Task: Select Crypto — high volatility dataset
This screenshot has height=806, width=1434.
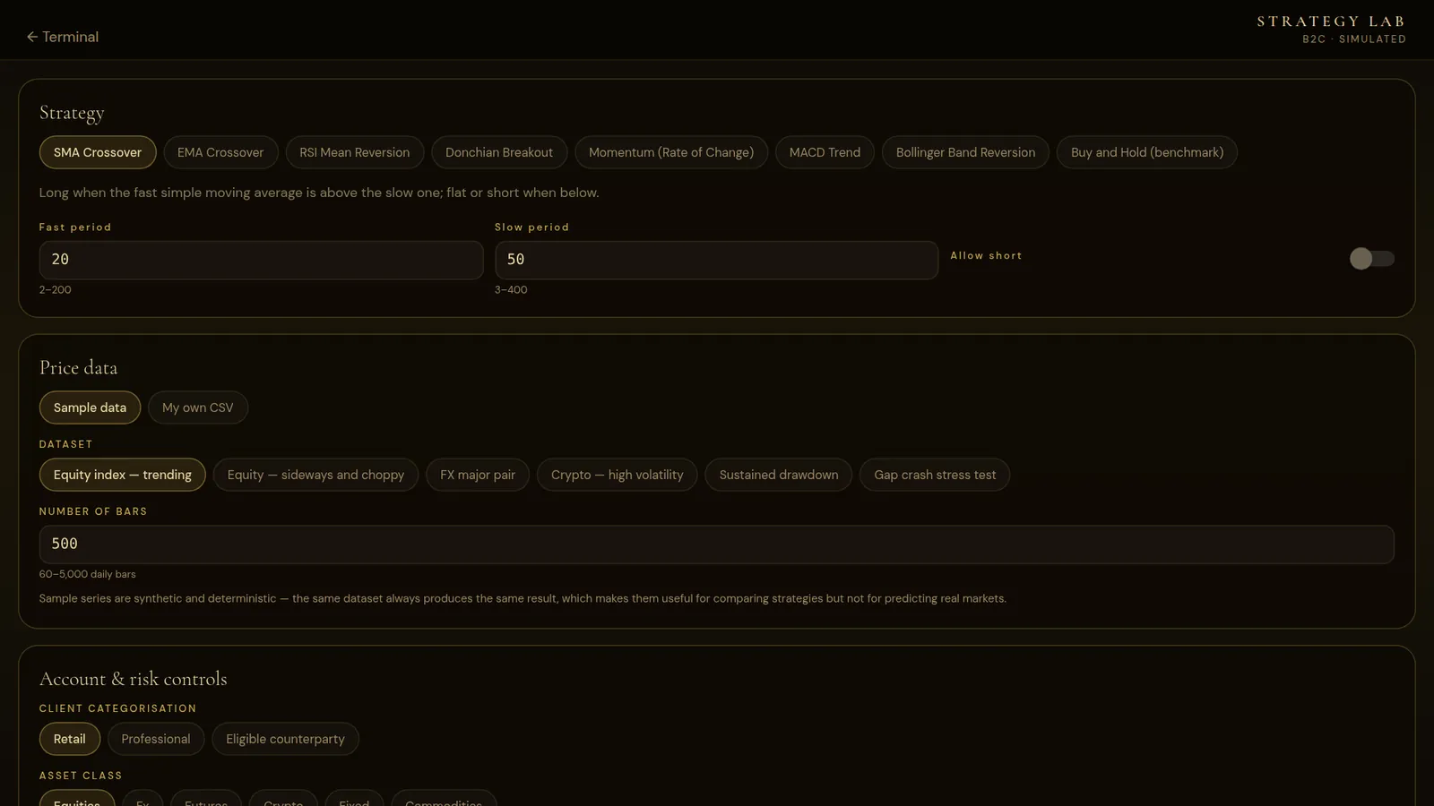Action: 618,475
